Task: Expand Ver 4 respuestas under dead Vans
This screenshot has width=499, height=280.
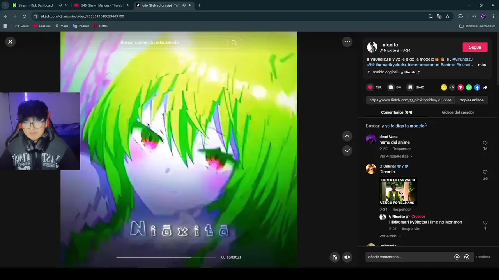Action: tap(396, 156)
